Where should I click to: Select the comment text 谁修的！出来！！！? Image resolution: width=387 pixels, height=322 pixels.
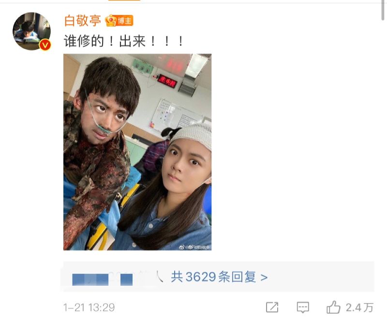(x=124, y=41)
